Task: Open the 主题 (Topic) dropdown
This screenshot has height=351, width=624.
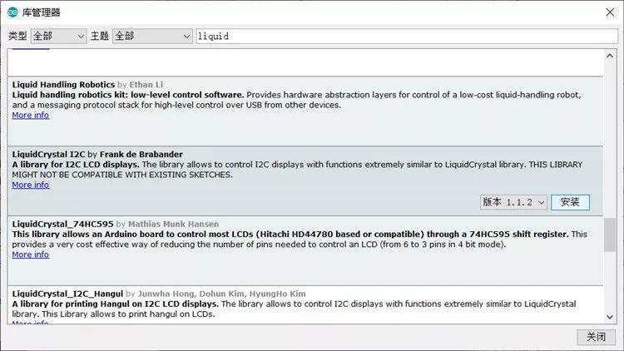Action: coord(152,37)
